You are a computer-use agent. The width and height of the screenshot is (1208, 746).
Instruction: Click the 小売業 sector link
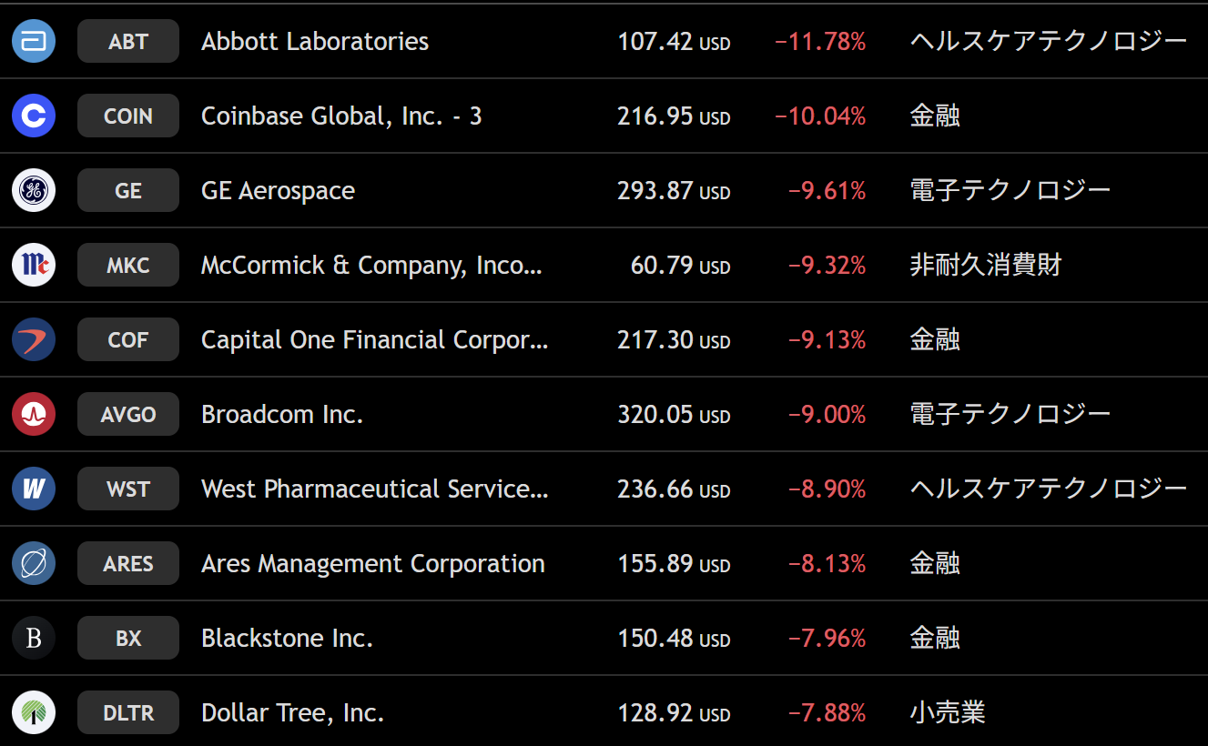click(947, 713)
